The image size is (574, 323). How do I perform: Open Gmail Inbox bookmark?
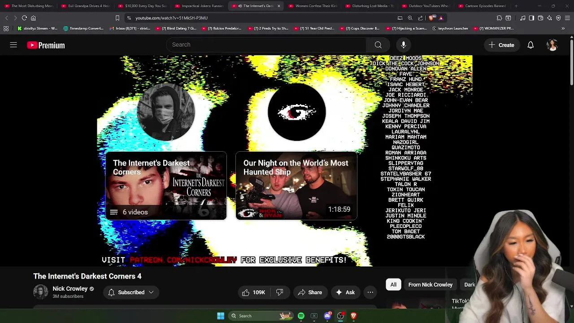point(130,28)
